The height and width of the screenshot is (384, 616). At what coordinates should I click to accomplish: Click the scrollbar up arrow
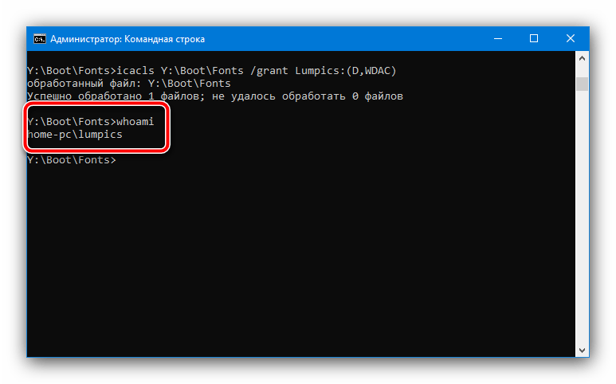582,58
